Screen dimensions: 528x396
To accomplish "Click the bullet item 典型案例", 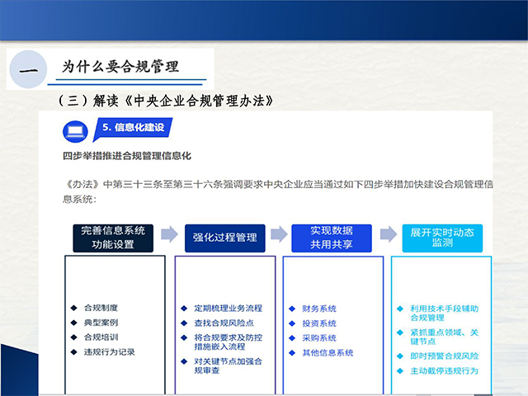I will click(x=101, y=323).
